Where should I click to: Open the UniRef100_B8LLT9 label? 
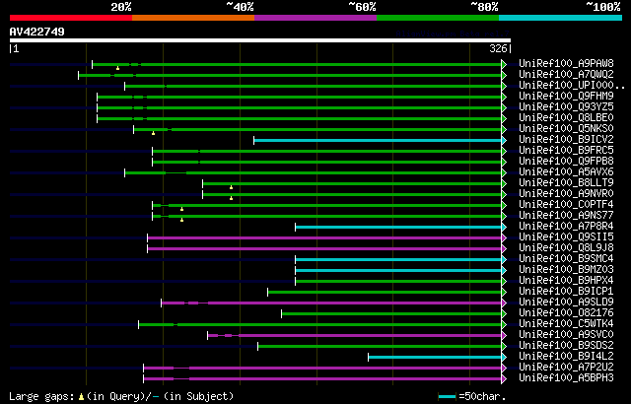[x=566, y=183]
